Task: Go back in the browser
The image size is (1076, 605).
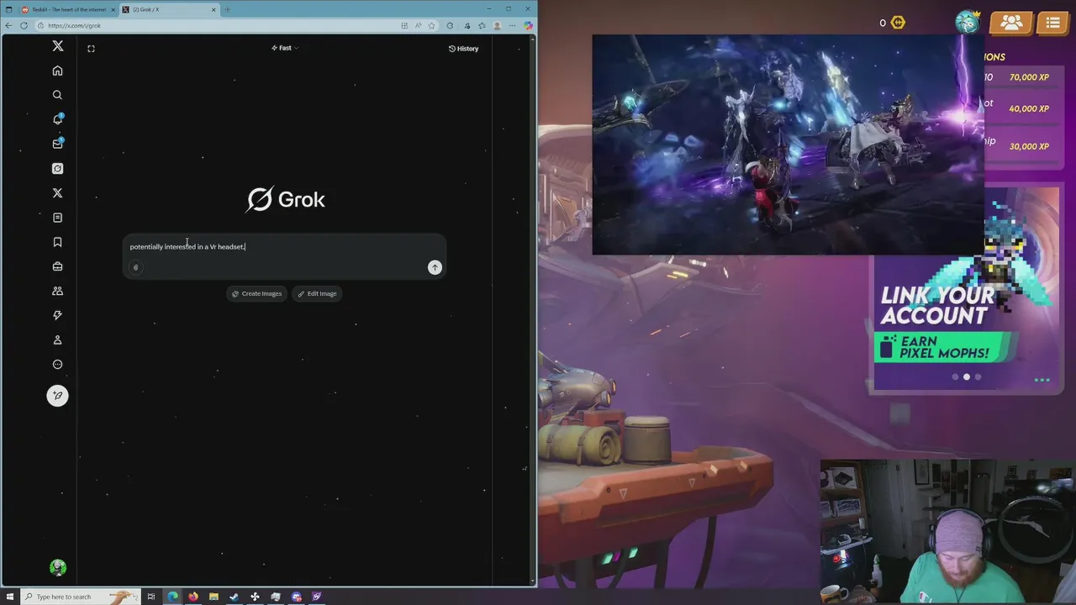Action: tap(8, 25)
